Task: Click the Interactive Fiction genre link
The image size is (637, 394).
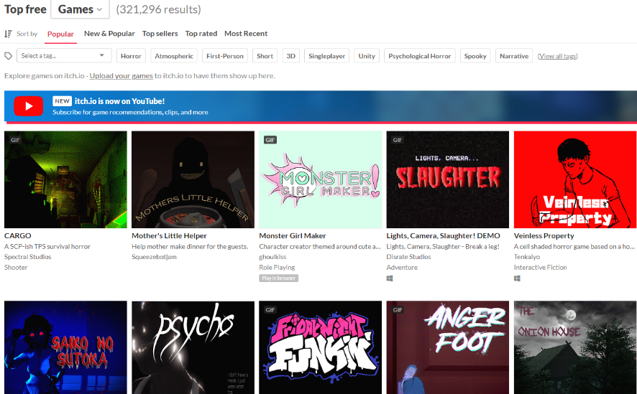Action: [x=541, y=267]
